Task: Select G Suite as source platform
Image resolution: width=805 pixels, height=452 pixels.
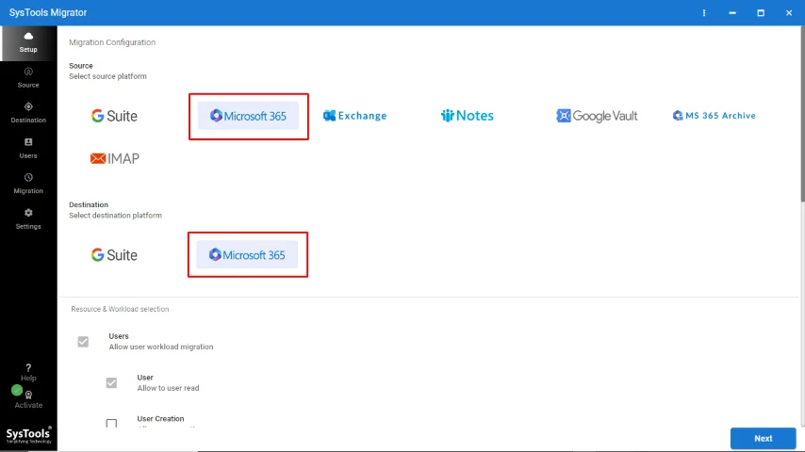Action: coord(114,116)
